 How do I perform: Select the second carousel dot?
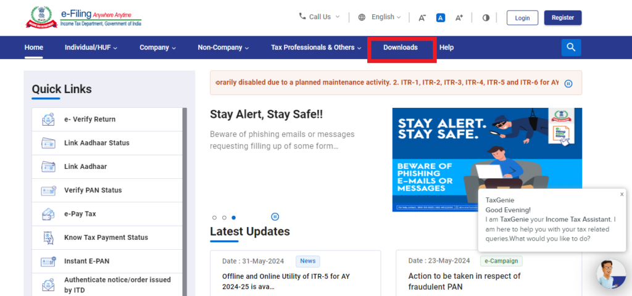pos(224,218)
